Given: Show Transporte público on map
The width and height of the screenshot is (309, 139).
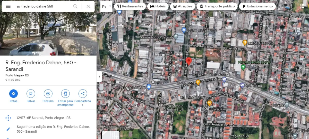Looking at the screenshot, I should [217, 6].
